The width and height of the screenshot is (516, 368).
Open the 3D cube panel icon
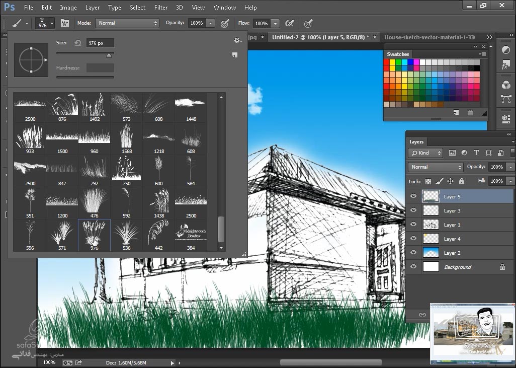point(506,119)
